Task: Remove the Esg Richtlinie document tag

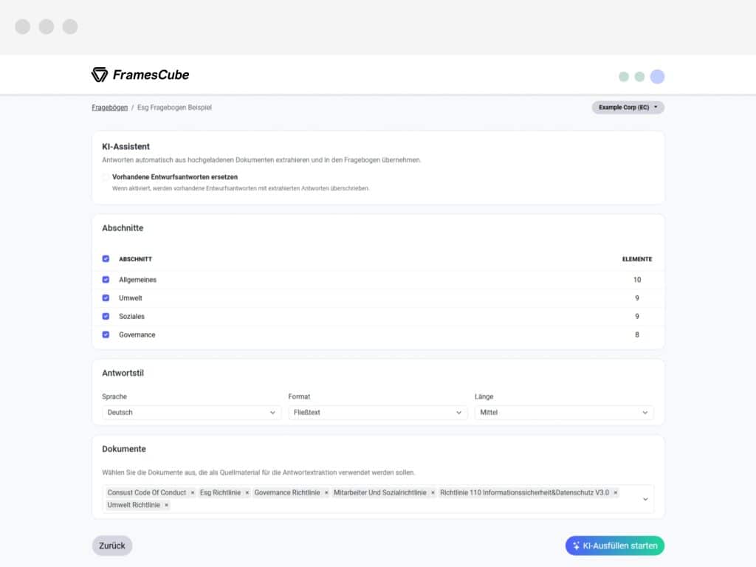Action: tap(247, 492)
